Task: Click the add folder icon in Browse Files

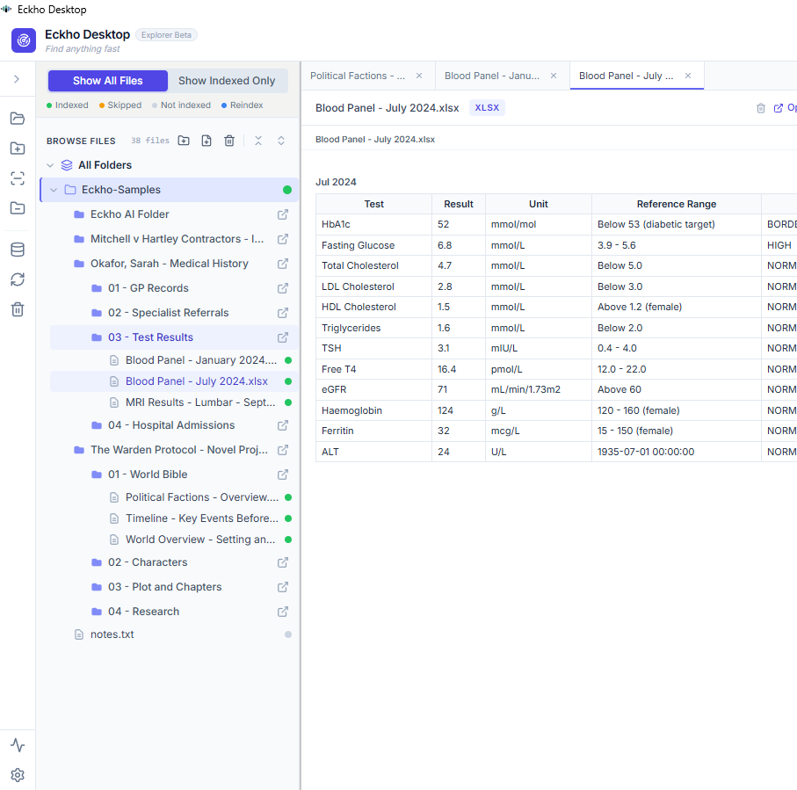Action: tap(184, 141)
